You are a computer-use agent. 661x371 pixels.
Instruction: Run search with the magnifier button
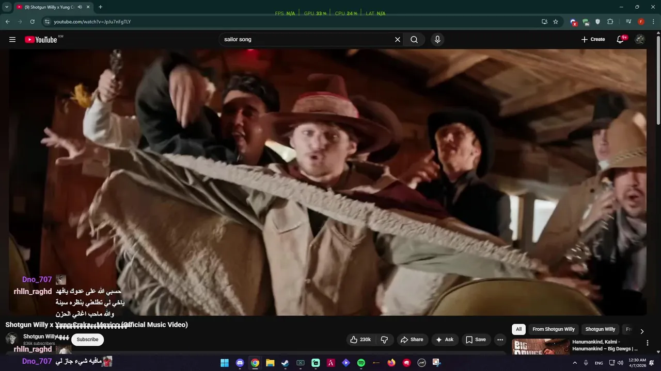(x=414, y=40)
